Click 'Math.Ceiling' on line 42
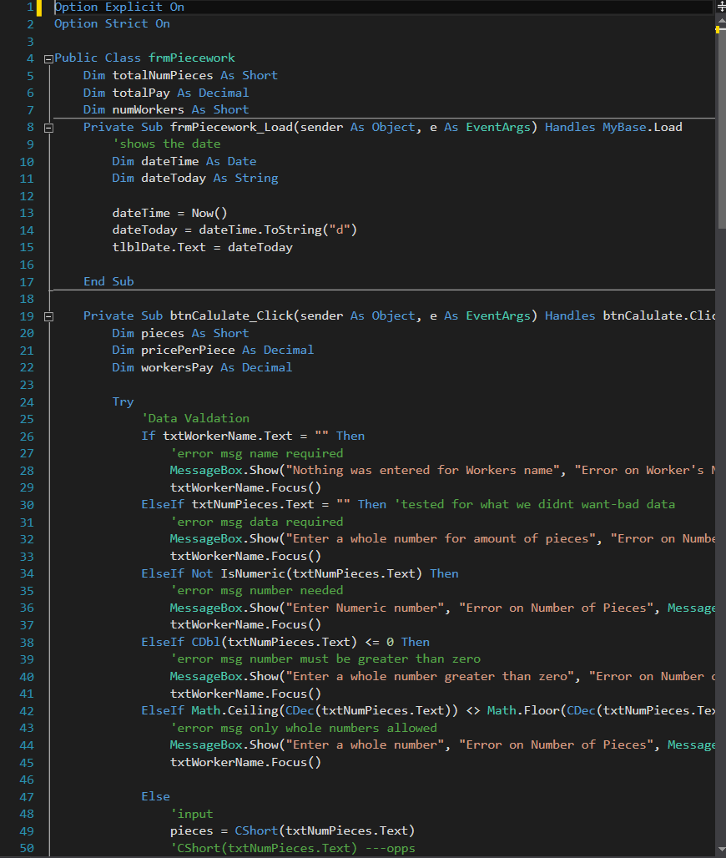726x858 pixels. pos(234,711)
